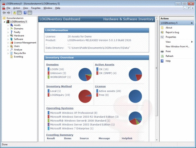This screenshot has height=148, width=196.
Task: Follow the Domains heading link
Action: point(52,64)
